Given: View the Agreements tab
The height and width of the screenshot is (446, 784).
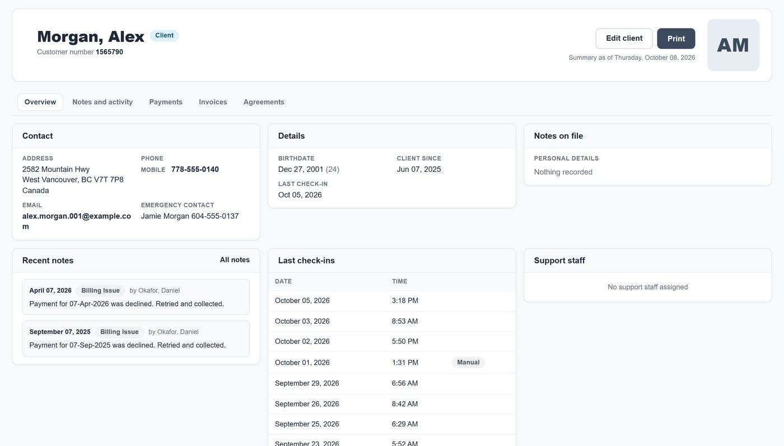Looking at the screenshot, I should pyautogui.click(x=264, y=102).
